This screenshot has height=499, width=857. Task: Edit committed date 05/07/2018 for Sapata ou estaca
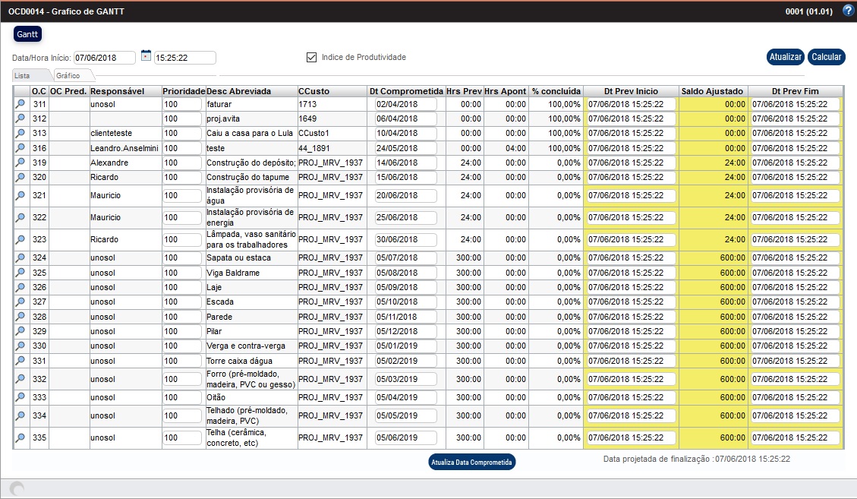[x=405, y=258]
